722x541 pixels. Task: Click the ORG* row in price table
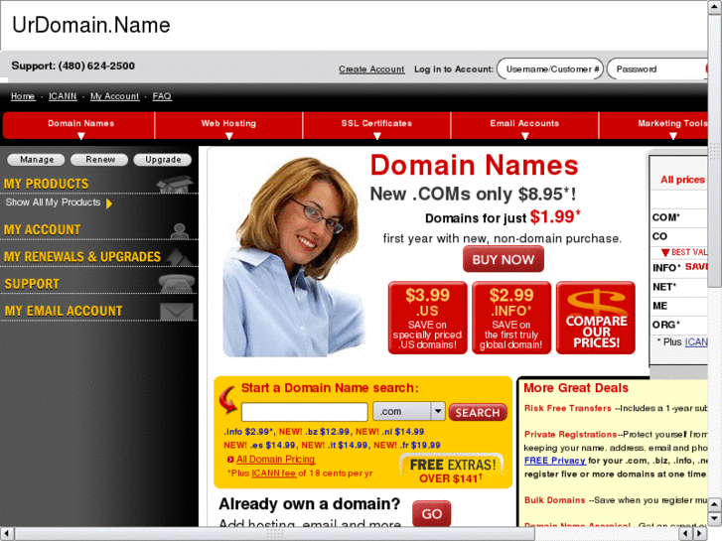tap(679, 325)
